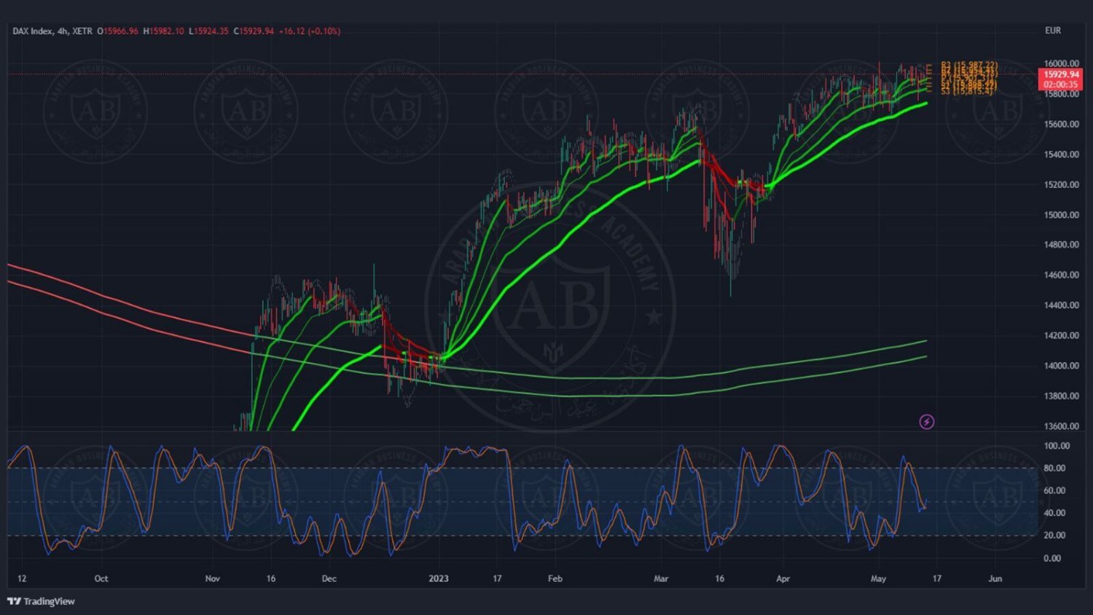The image size is (1093, 615).
Task: Click the R3 pivot level label
Action: 968,66
